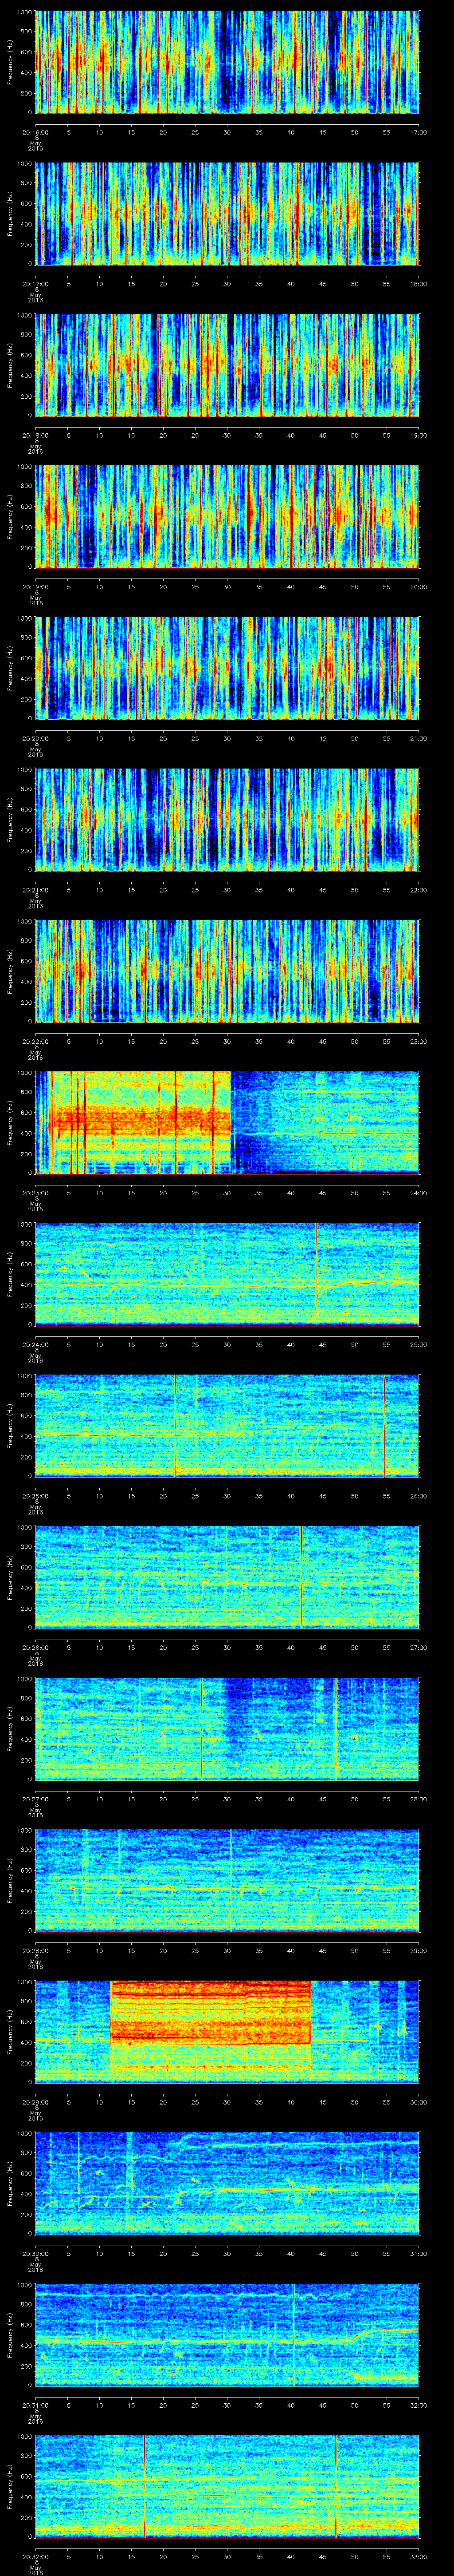Click the 23:00 end time label

pyautogui.click(x=419, y=1041)
